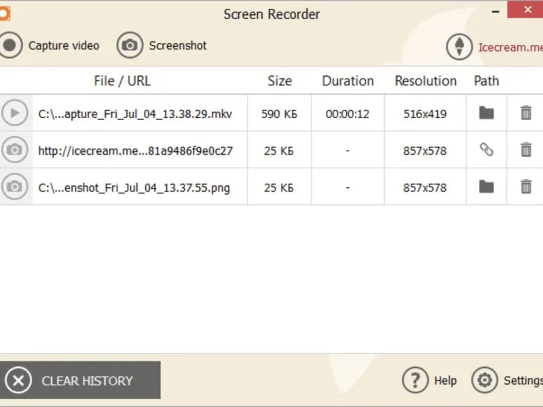Click the Screenshot label
This screenshot has width=543, height=407.
pyautogui.click(x=178, y=45)
